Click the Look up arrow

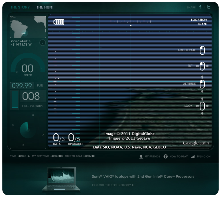(202, 99)
